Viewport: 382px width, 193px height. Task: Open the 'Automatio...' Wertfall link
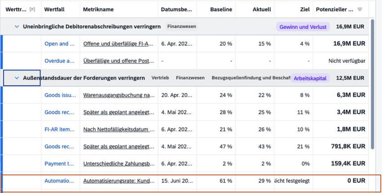point(59,181)
